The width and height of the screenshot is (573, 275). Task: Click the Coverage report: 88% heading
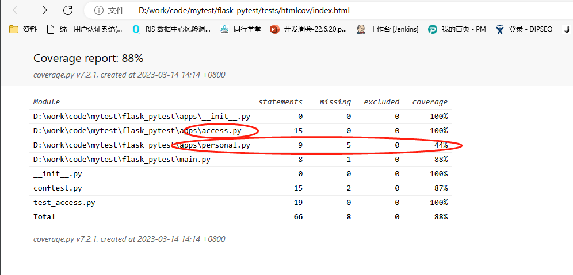pyautogui.click(x=88, y=58)
